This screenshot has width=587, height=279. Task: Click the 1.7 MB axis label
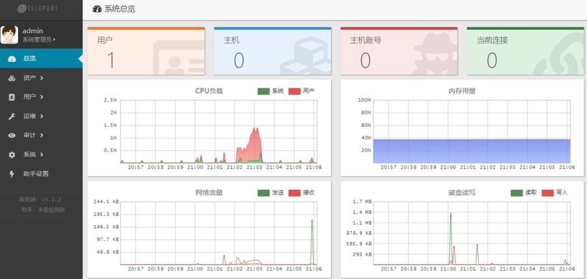(362, 202)
